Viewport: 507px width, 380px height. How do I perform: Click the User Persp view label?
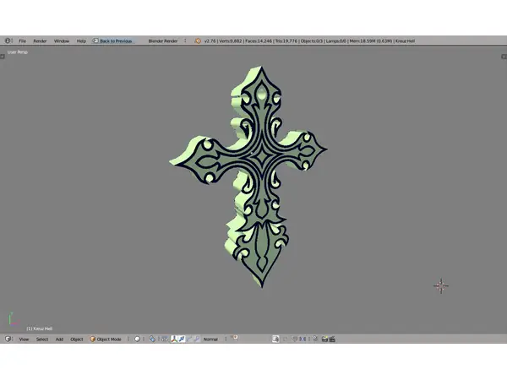pos(18,52)
